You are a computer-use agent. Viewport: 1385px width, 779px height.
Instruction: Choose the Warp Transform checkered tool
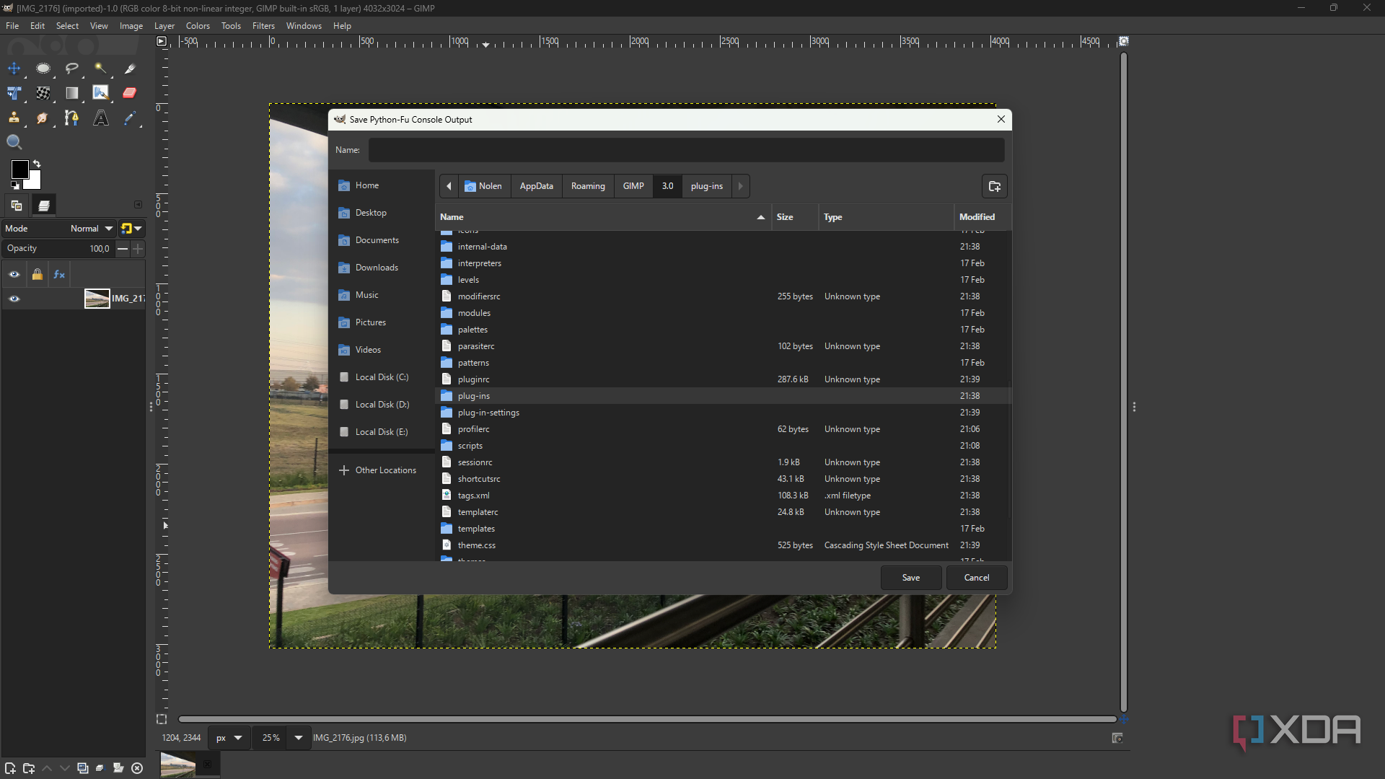click(x=43, y=93)
